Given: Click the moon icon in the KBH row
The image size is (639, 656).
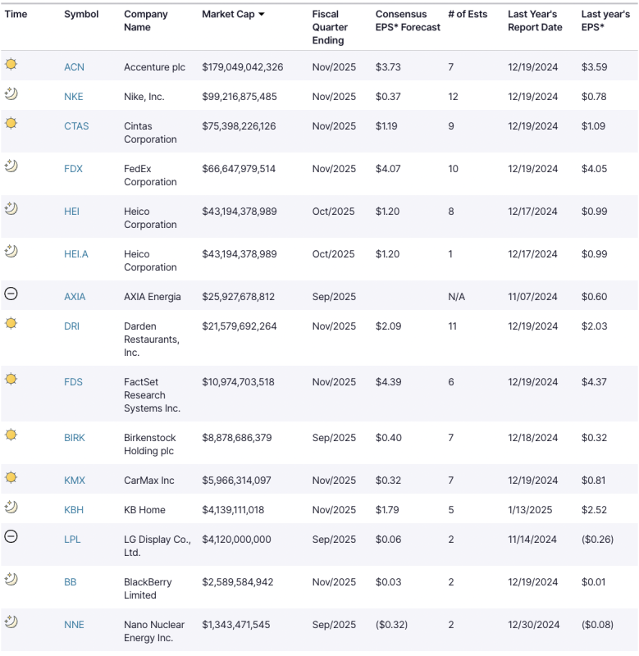Looking at the screenshot, I should tap(11, 507).
